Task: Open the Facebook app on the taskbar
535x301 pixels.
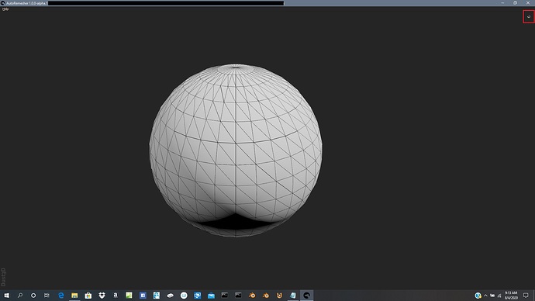Action: [143, 296]
